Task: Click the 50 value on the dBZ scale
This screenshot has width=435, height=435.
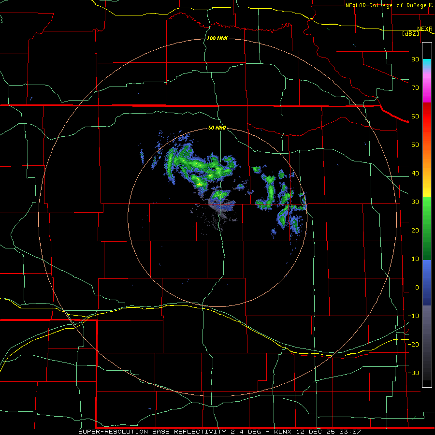Action: (x=415, y=145)
